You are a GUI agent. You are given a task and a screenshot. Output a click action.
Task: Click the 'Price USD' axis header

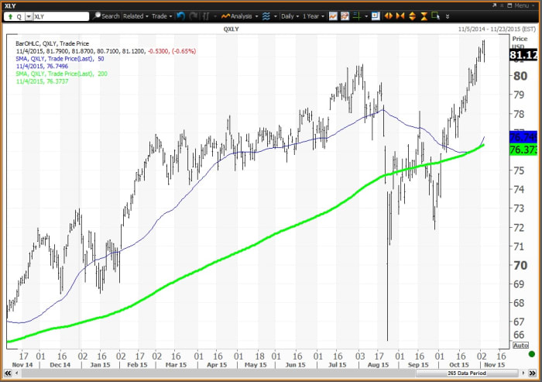(520, 42)
